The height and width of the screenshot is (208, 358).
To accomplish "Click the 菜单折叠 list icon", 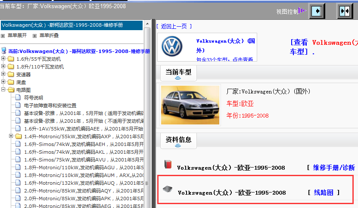I will (x=34, y=36).
